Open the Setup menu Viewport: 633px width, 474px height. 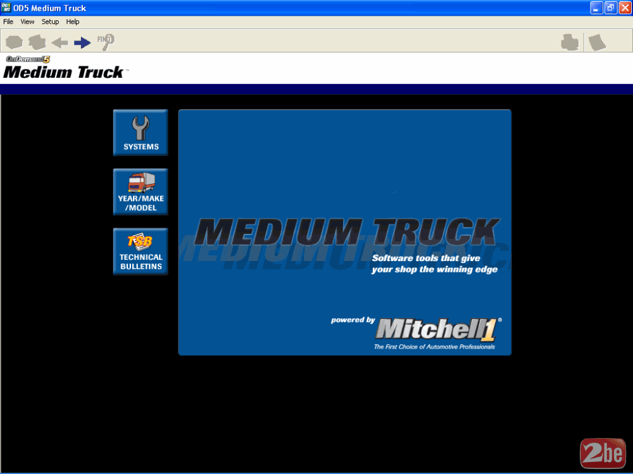pyautogui.click(x=50, y=21)
